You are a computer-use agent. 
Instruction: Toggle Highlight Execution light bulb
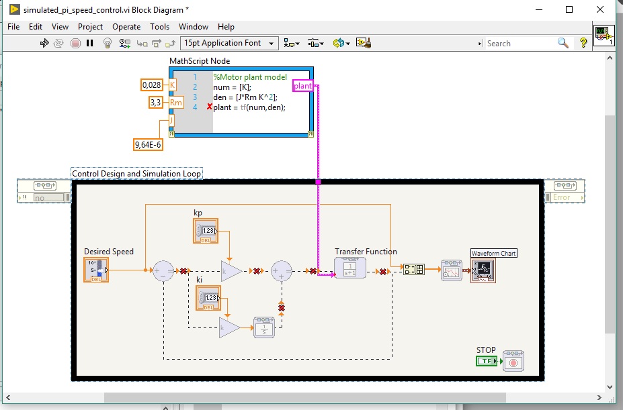pyautogui.click(x=108, y=43)
